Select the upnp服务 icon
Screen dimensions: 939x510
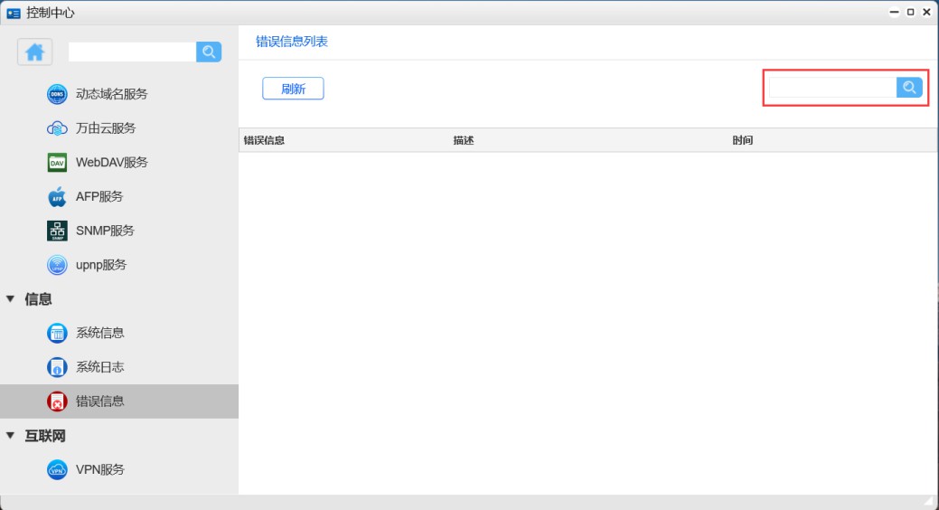click(57, 265)
